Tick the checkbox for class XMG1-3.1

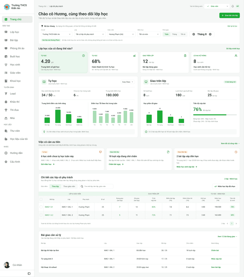41,207
